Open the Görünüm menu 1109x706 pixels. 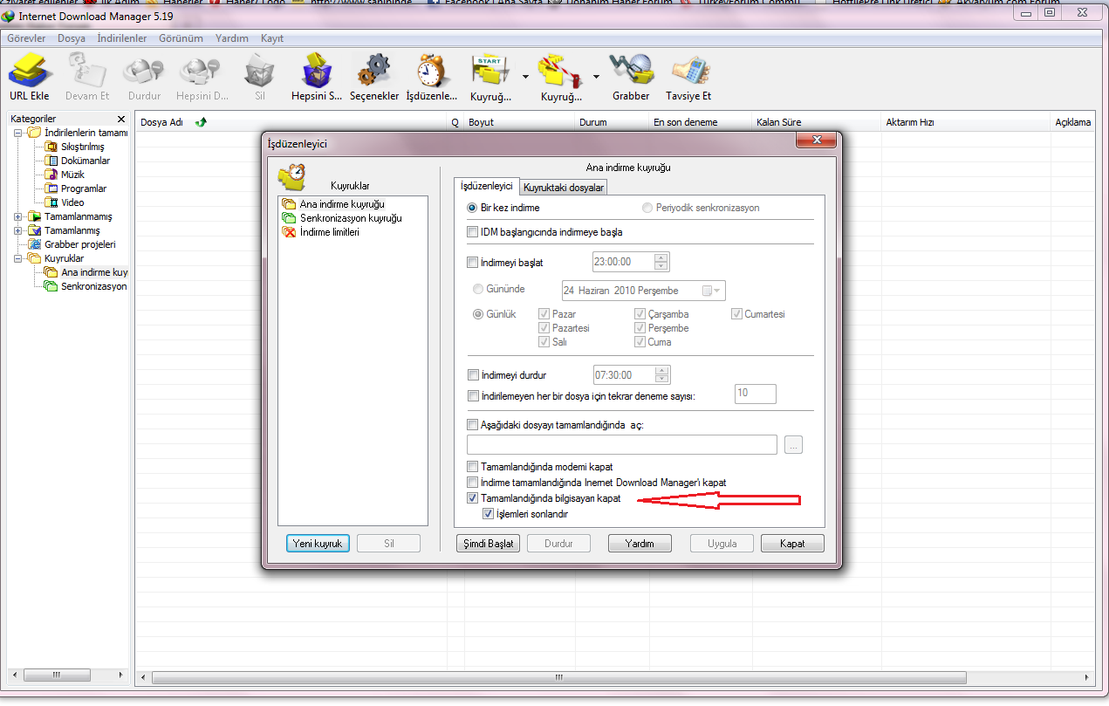point(181,38)
